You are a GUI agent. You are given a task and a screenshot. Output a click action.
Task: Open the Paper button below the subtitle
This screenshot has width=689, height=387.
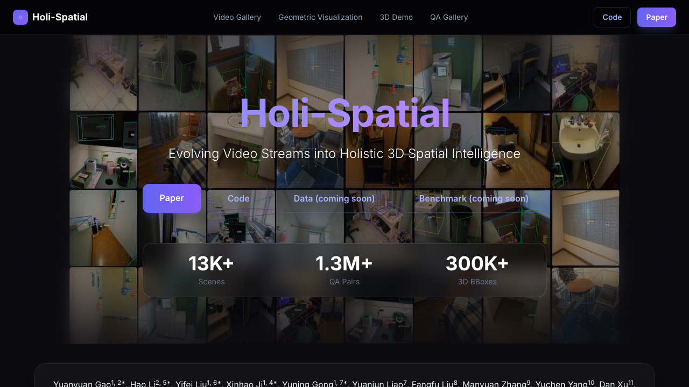click(x=172, y=198)
